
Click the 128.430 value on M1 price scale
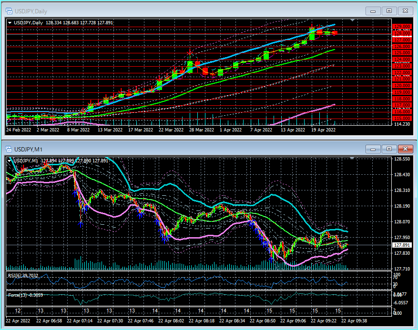point(402,175)
